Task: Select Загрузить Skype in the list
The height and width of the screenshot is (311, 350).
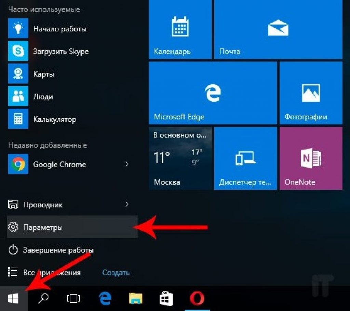Action: (72, 51)
